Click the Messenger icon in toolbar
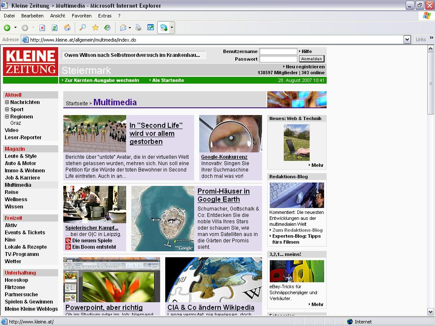Viewport: 435px width, 326px height. (164, 28)
